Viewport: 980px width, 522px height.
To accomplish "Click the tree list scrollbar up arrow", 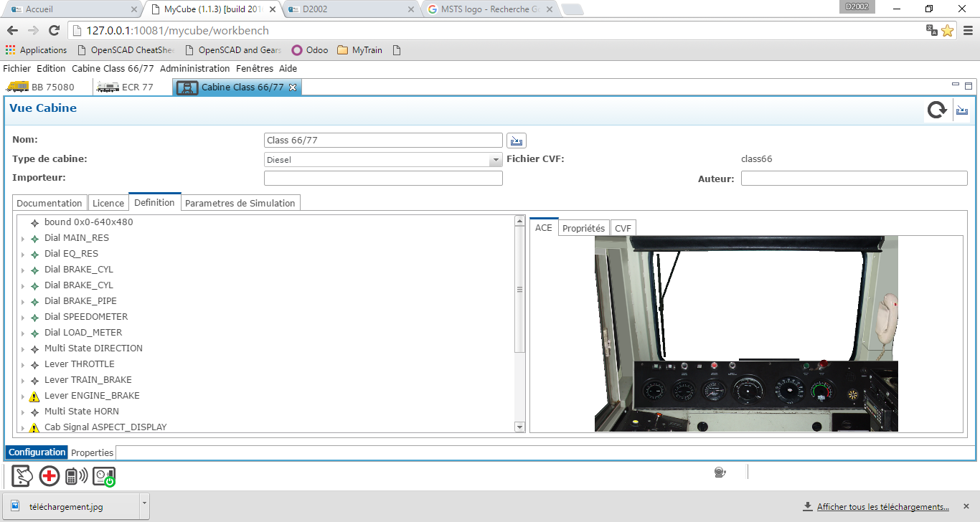I will point(520,222).
